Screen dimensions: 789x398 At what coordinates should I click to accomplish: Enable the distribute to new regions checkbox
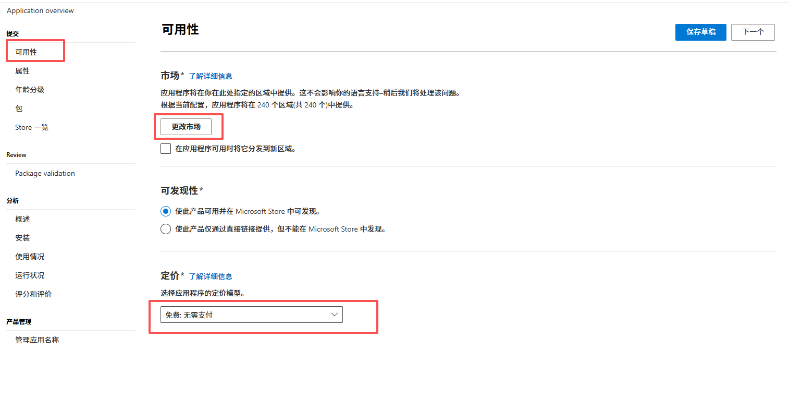pos(166,149)
